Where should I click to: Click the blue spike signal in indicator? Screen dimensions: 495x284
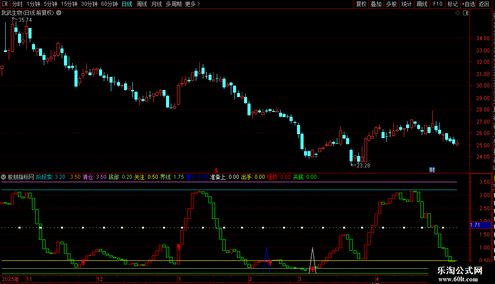(267, 260)
